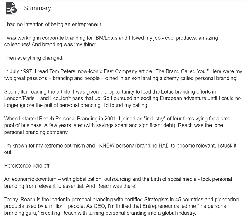This screenshot has width=246, height=219.
Task: Select the paragraph about IBM/Lotus corporate branding
Action: (x=111, y=41)
